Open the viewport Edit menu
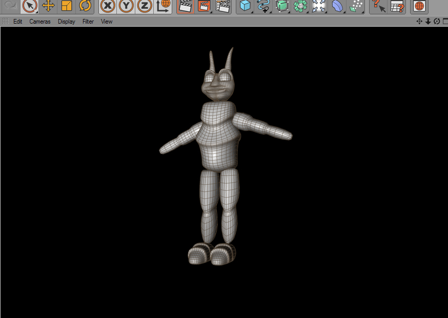The width and height of the screenshot is (448, 318). (18, 22)
